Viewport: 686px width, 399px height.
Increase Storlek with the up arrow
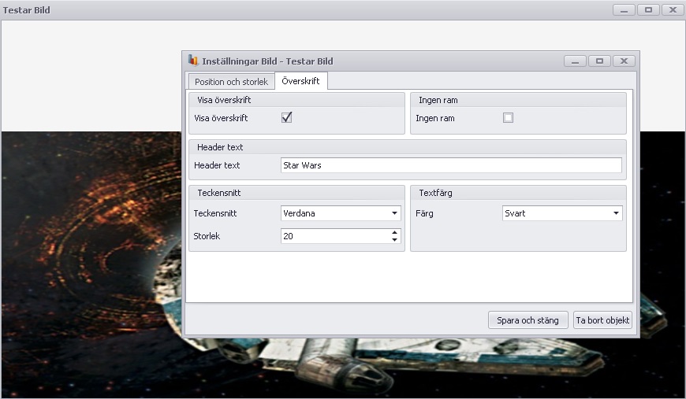(394, 232)
